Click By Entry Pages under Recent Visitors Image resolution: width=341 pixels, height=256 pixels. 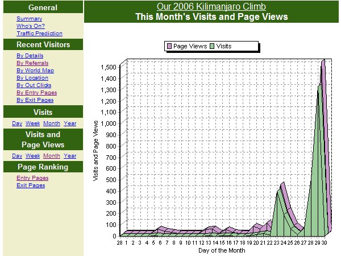tap(36, 93)
